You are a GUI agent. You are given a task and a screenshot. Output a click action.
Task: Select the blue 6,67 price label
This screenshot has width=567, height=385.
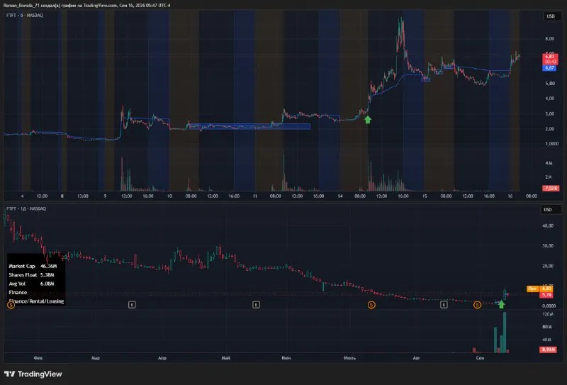[x=550, y=68]
